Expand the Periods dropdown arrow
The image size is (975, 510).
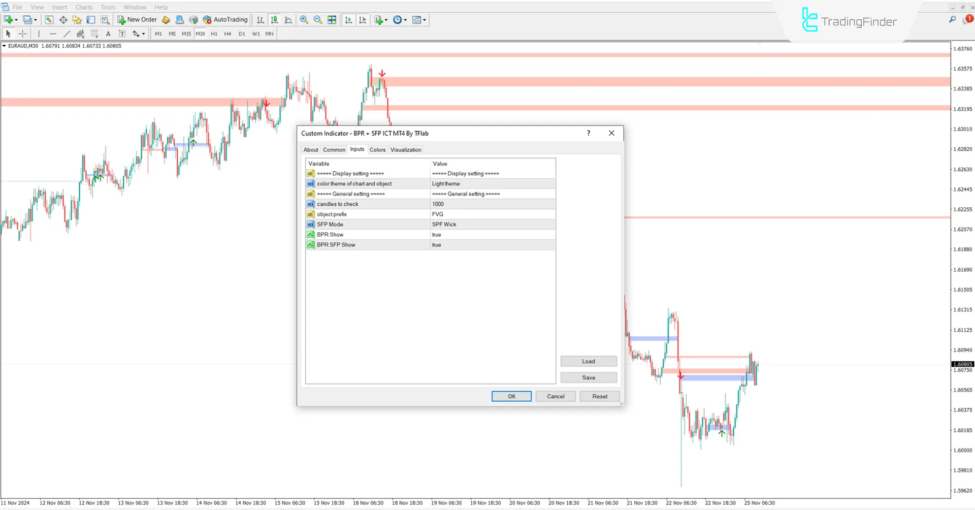406,20
